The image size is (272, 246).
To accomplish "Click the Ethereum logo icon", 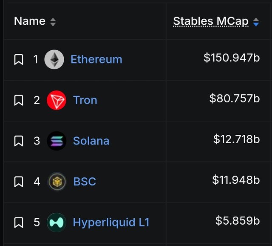I will coord(54,59).
